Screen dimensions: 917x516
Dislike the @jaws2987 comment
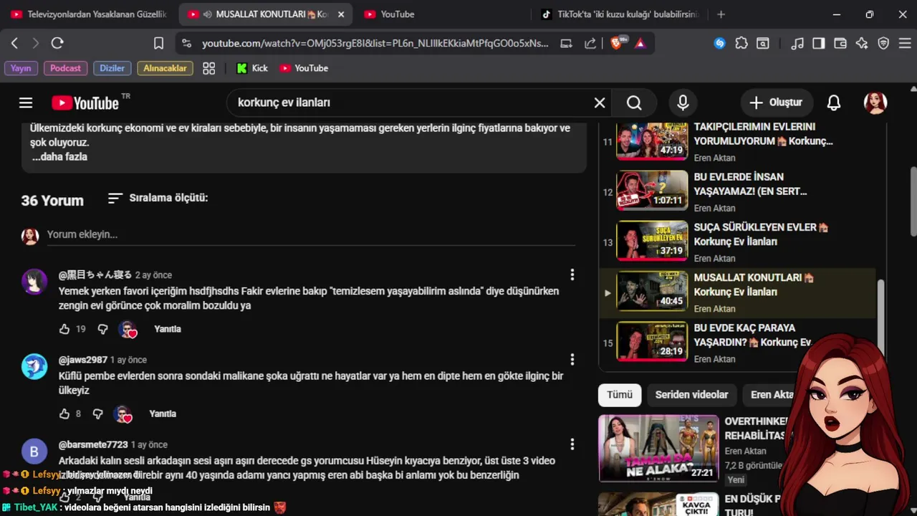click(x=98, y=414)
